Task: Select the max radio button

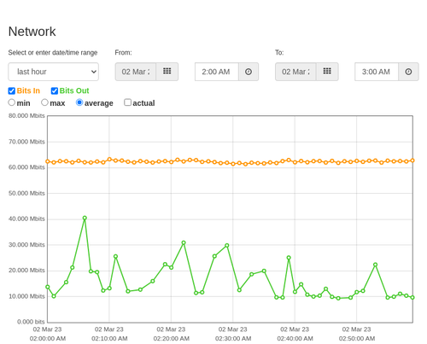Action: coord(44,102)
